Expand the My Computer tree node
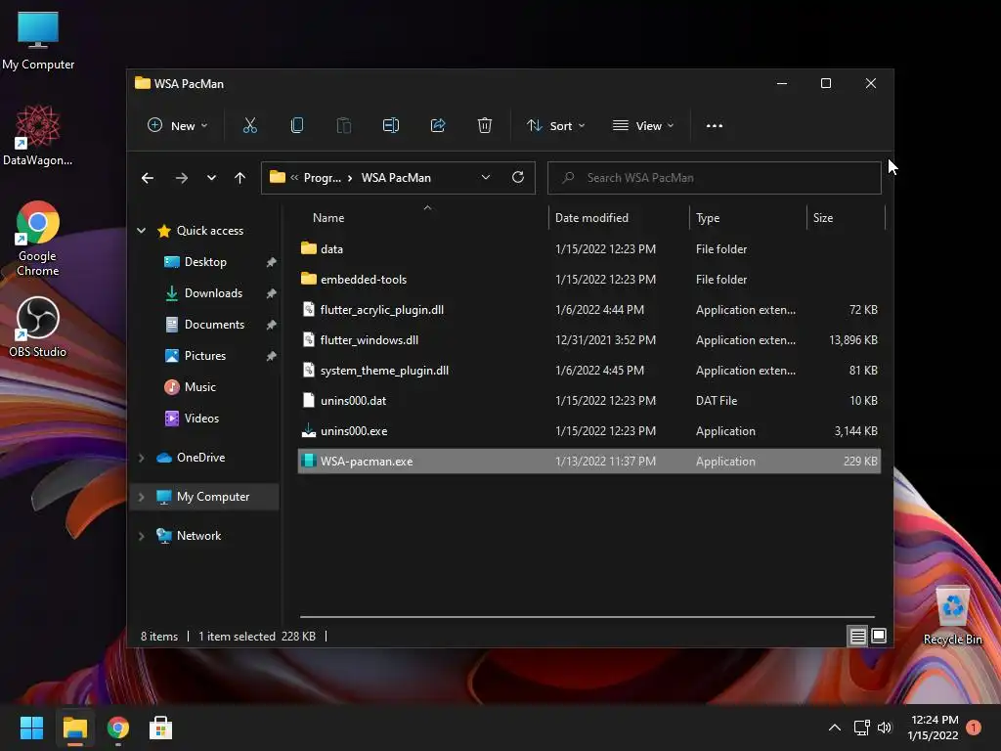 point(141,497)
